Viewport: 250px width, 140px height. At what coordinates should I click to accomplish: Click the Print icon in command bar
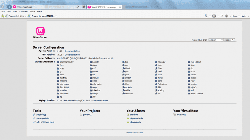pyautogui.click(x=226, y=16)
